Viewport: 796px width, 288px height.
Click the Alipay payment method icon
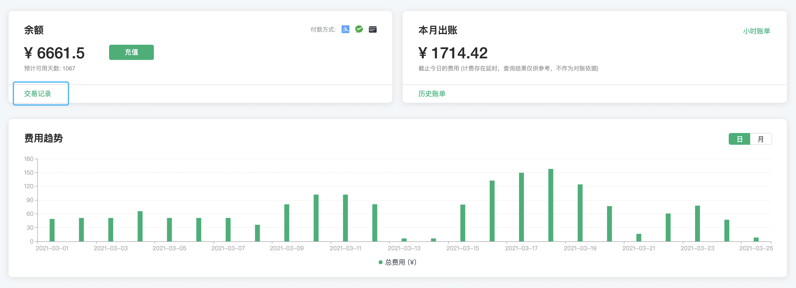345,29
